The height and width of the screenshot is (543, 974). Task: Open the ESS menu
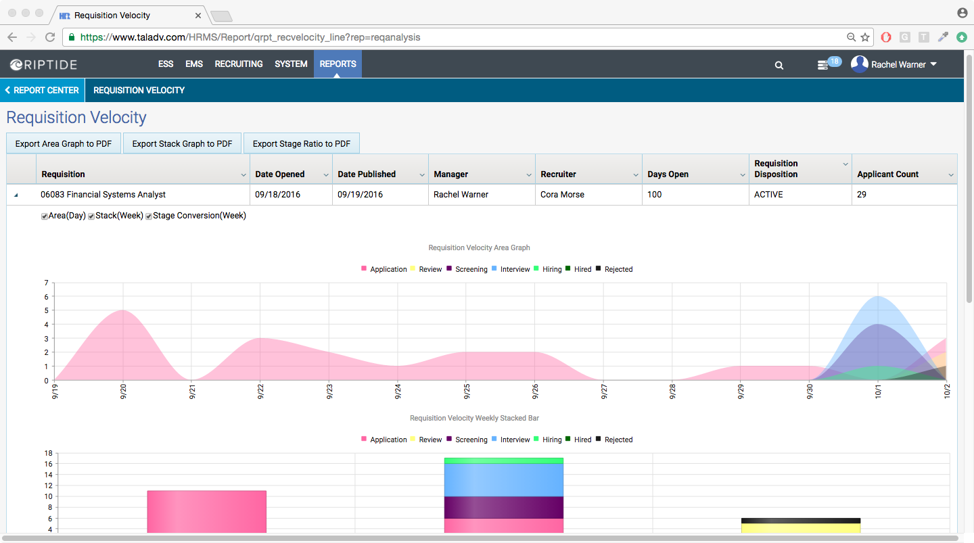(x=166, y=64)
